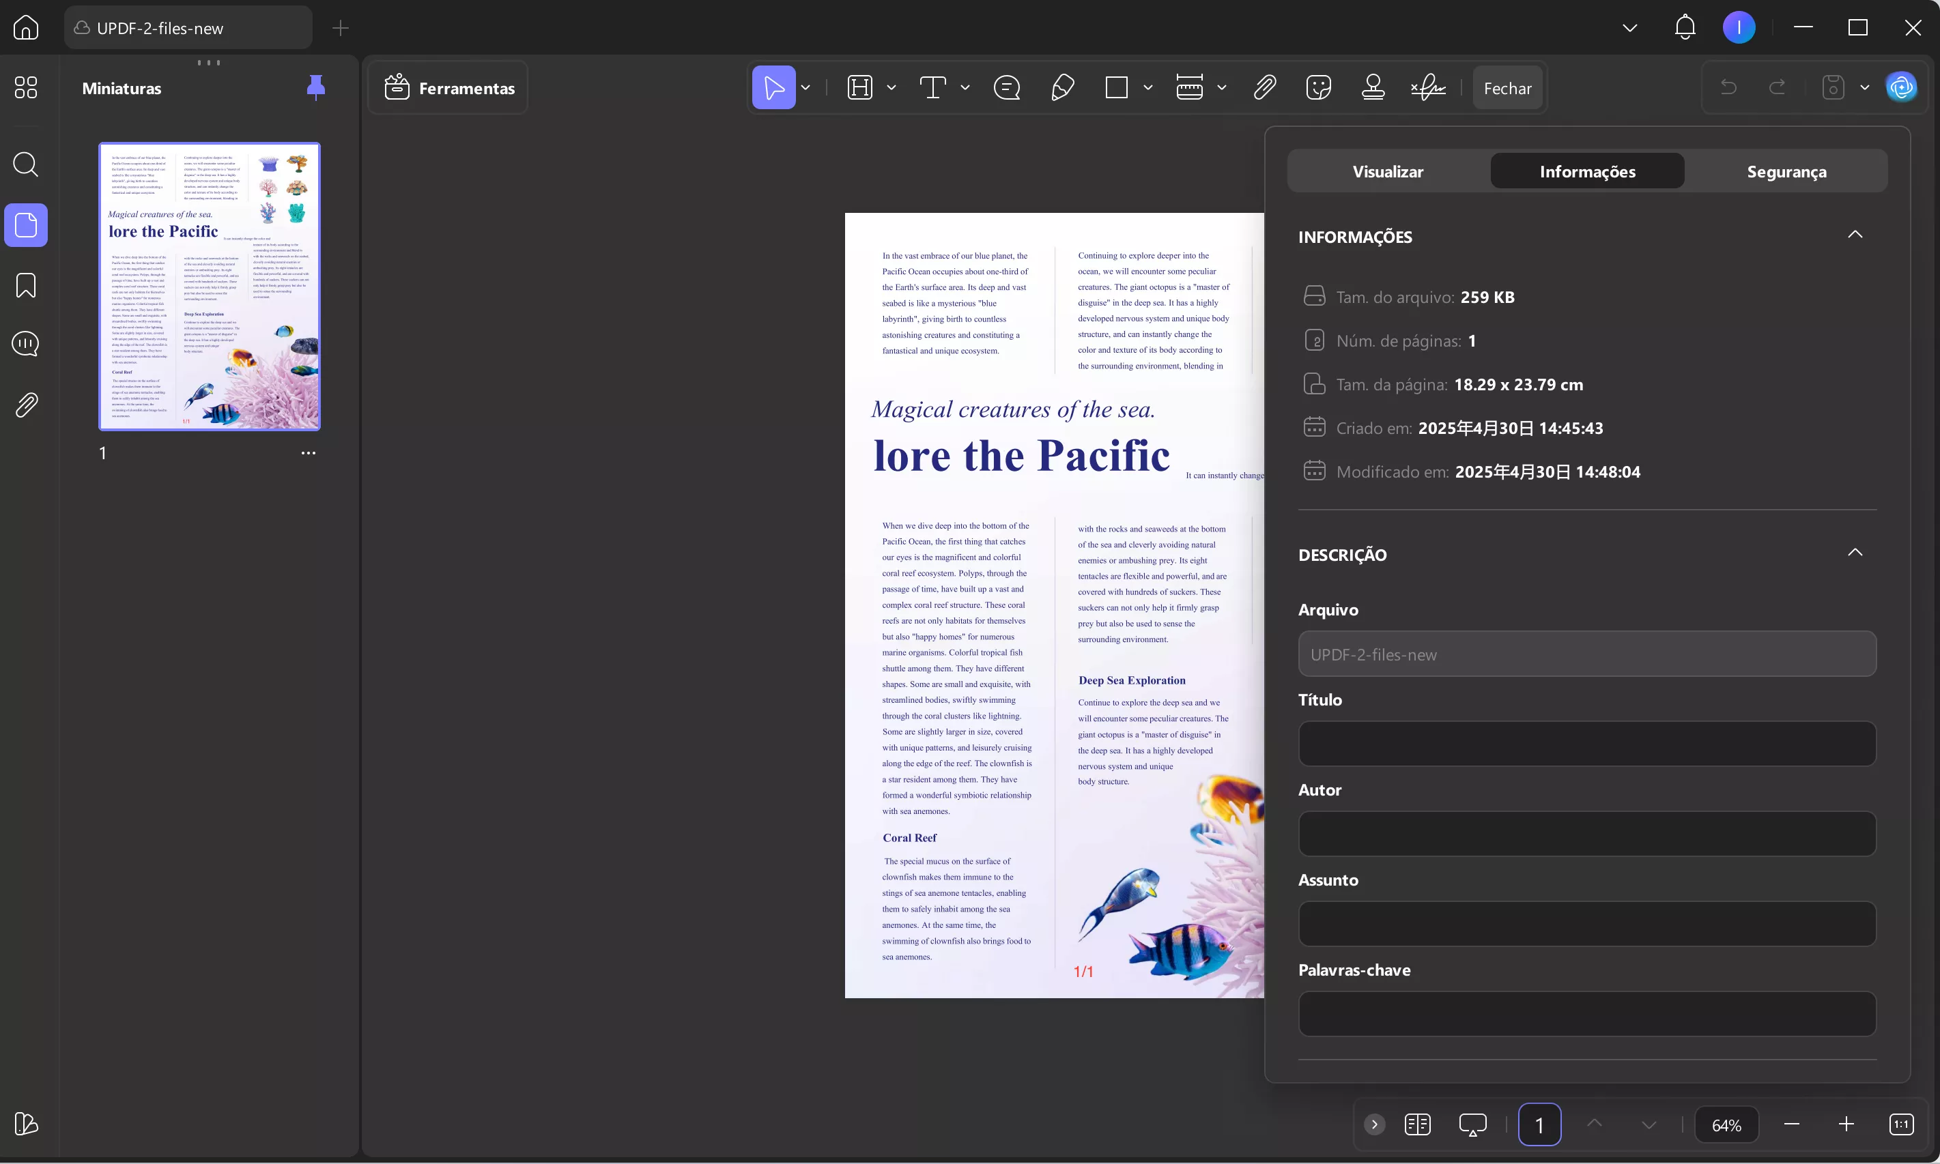Open the comment note tool
This screenshot has height=1164, width=1940.
tap(1006, 88)
